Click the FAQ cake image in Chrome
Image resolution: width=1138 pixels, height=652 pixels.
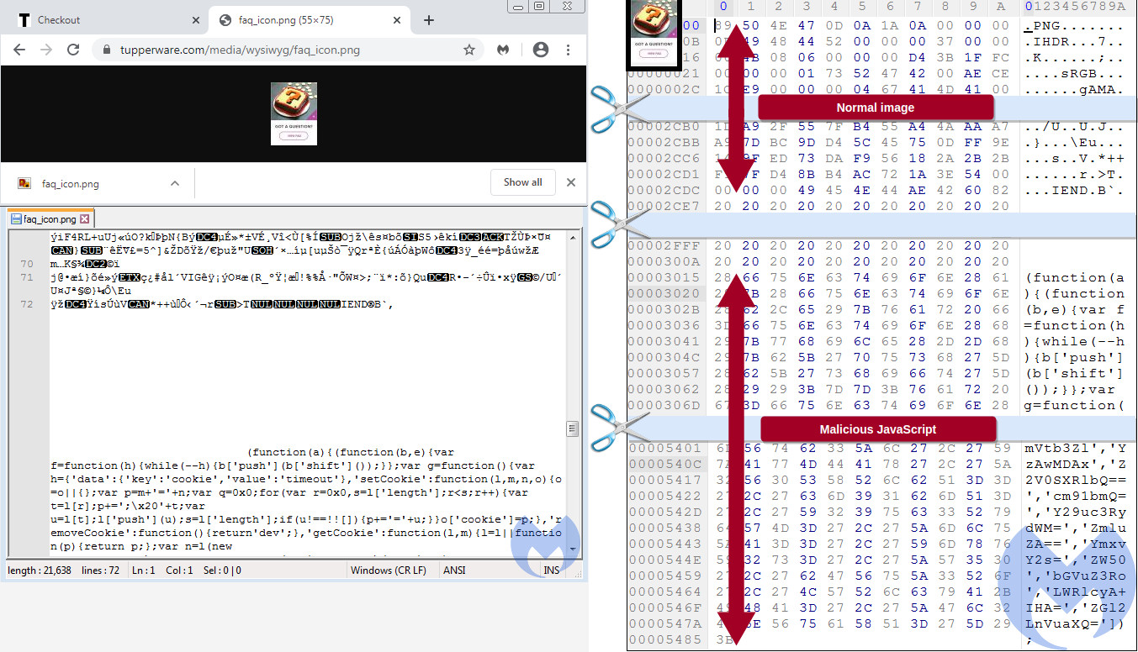[294, 113]
